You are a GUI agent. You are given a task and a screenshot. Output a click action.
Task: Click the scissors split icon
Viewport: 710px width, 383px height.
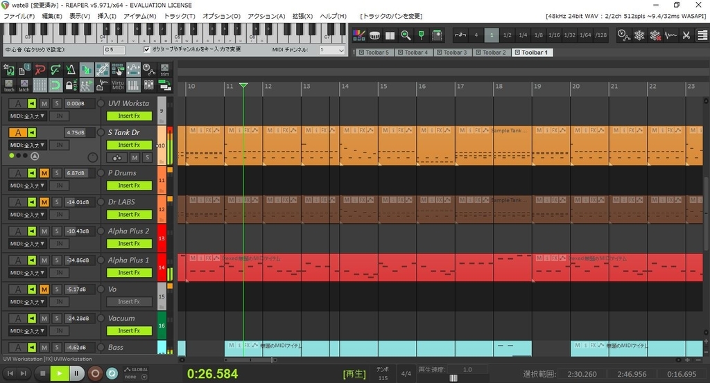click(x=686, y=35)
